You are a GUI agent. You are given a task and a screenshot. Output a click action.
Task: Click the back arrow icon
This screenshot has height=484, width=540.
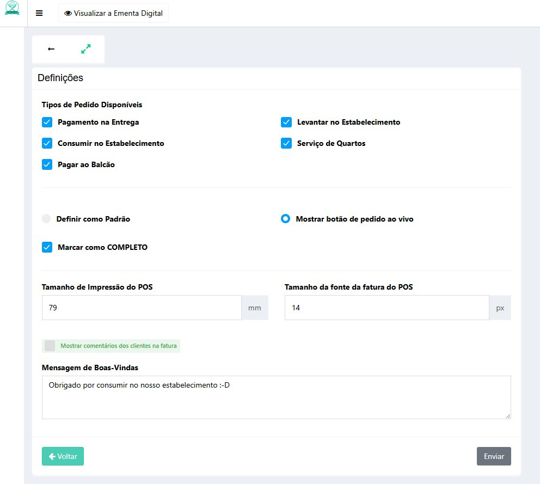pyautogui.click(x=51, y=49)
